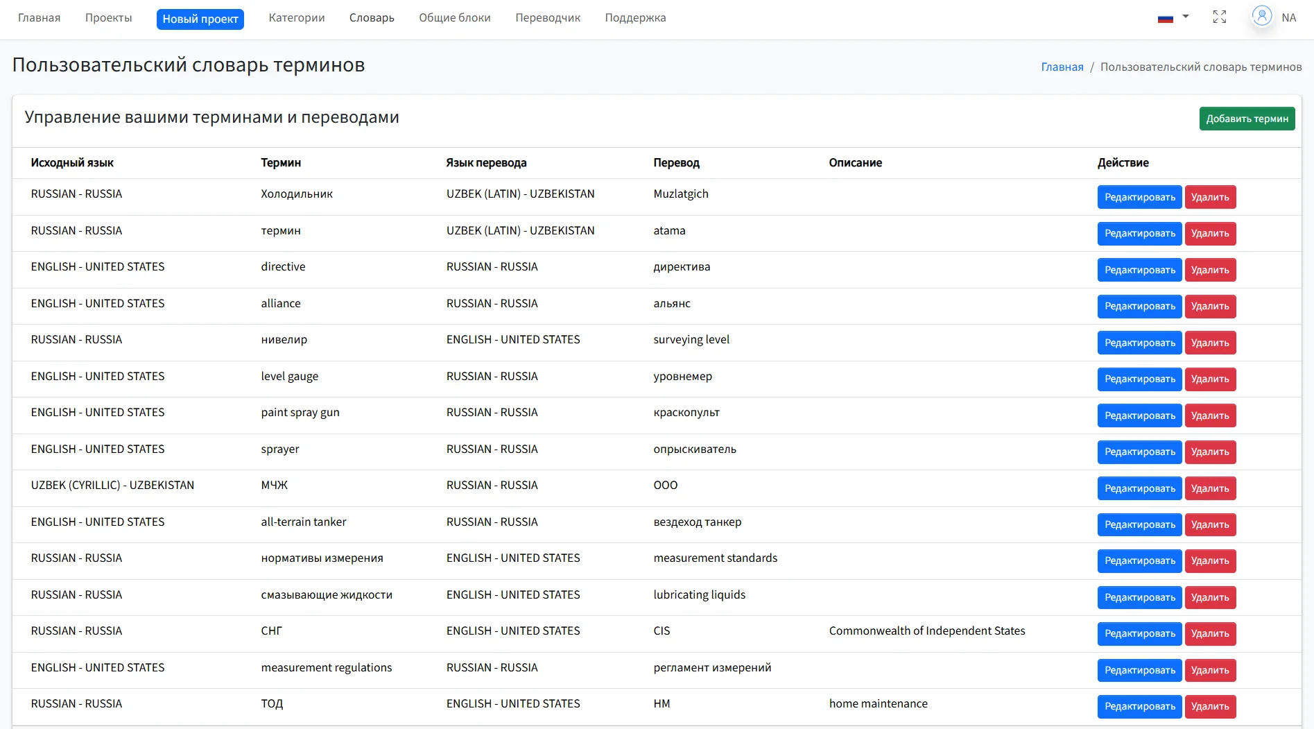The height and width of the screenshot is (729, 1314).
Task: Delete the МЧЖ term row
Action: 1209,488
